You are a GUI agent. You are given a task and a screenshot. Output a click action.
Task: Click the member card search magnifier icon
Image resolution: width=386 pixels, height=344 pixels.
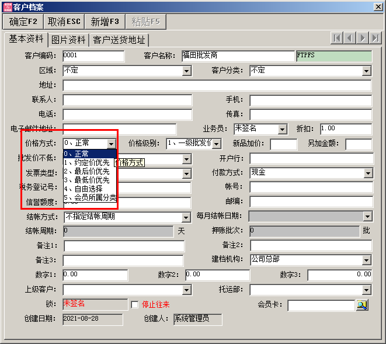(x=362, y=305)
